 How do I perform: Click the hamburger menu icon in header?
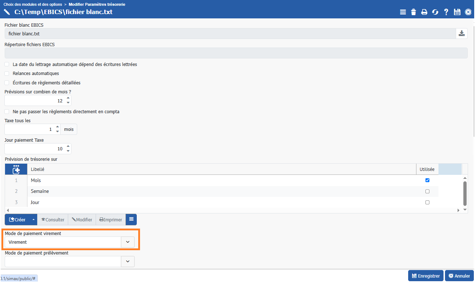point(403,12)
